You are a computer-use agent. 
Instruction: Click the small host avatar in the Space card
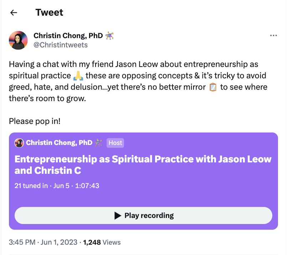tap(19, 143)
